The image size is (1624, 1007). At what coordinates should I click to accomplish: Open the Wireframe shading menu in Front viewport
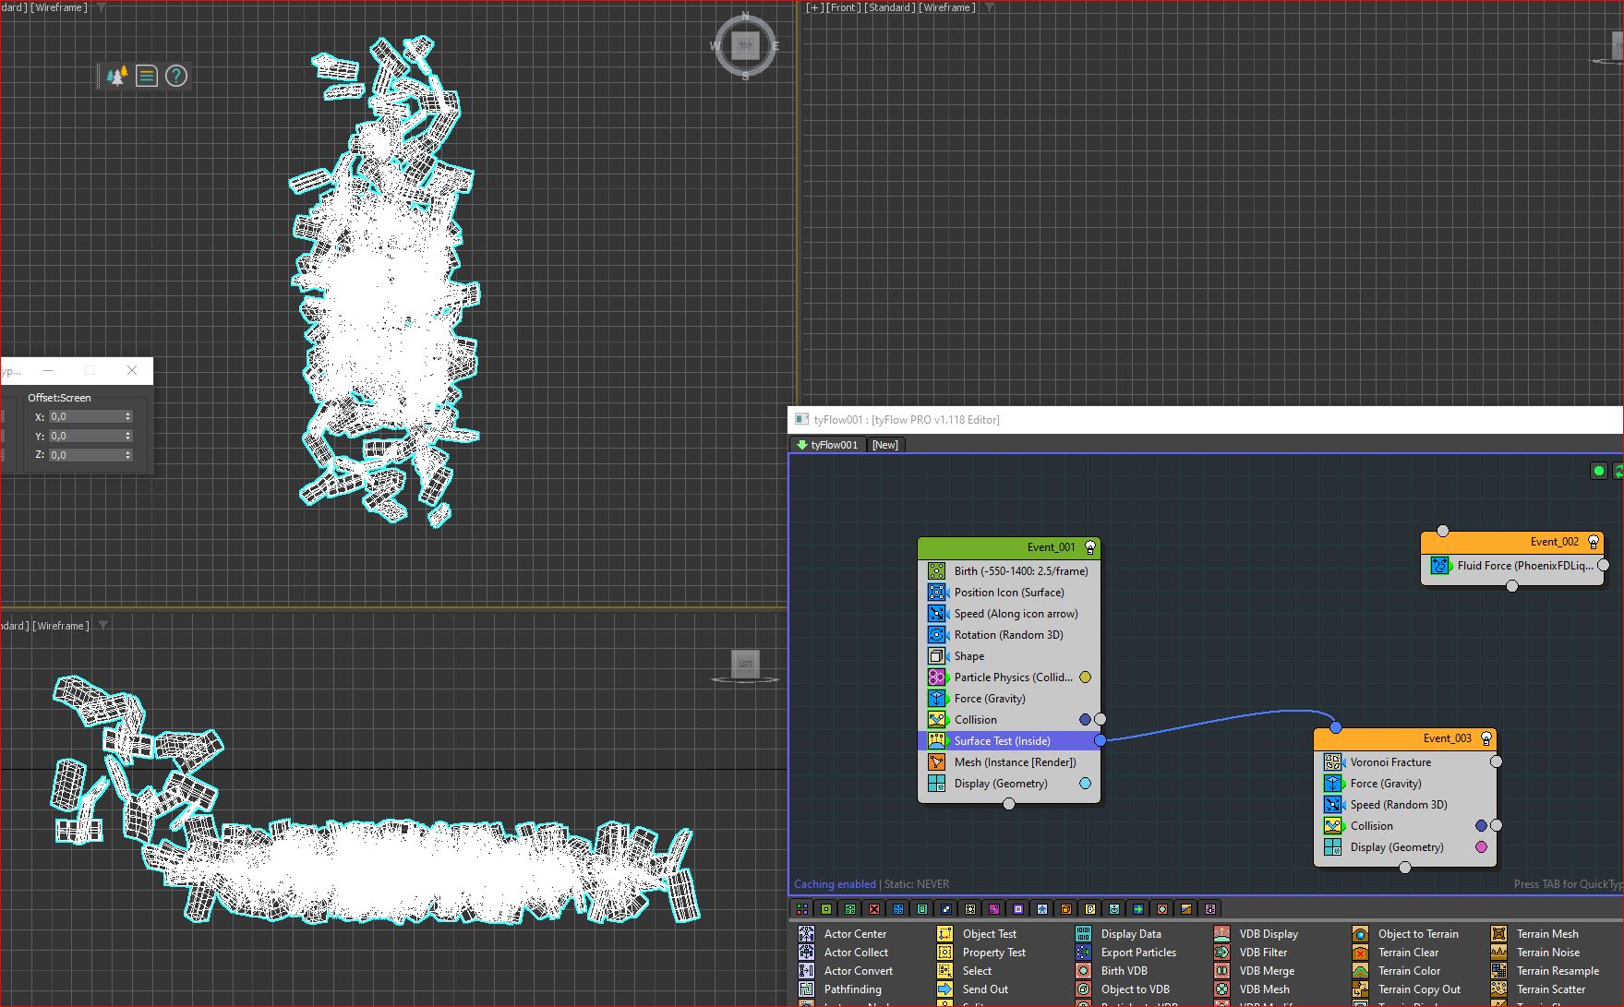point(946,7)
